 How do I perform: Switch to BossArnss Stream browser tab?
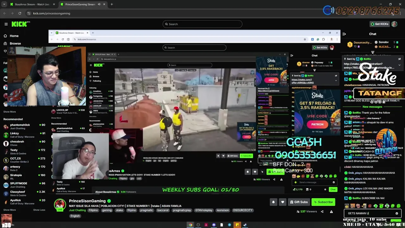click(32, 4)
